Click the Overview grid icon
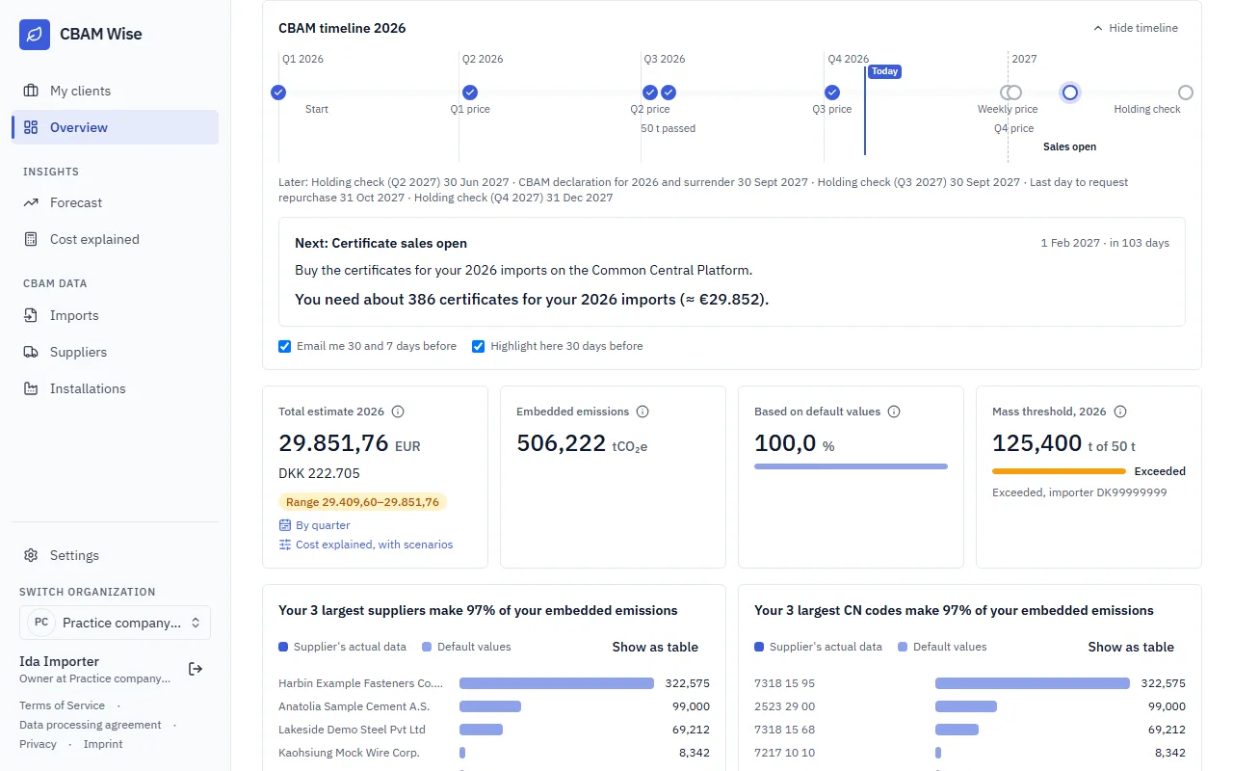 [x=31, y=127]
